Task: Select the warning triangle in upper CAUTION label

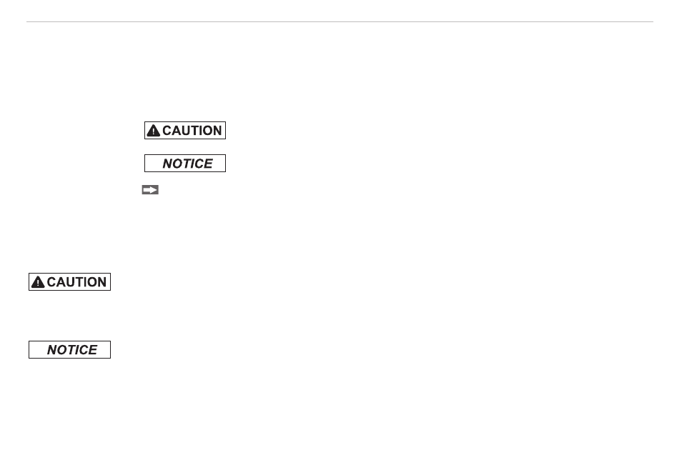Action: tap(153, 131)
